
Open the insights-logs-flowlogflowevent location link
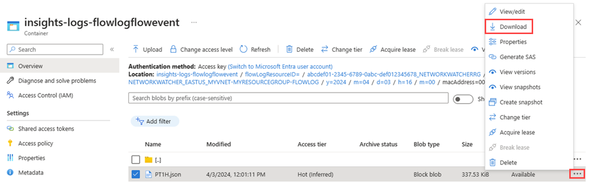point(197,74)
